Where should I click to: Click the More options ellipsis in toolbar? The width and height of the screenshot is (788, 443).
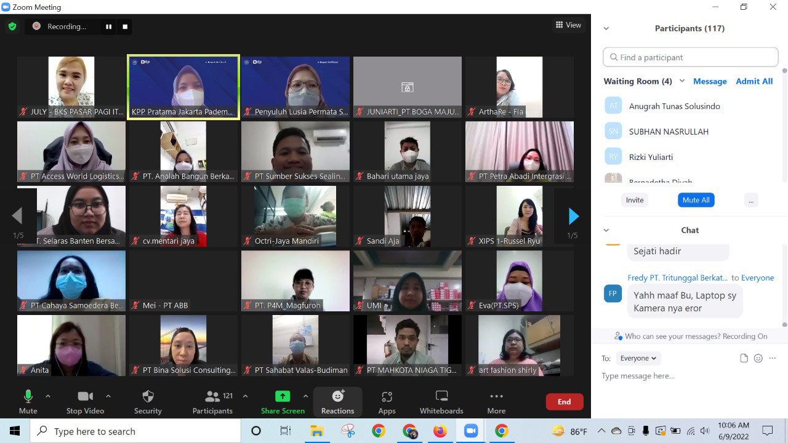pyautogui.click(x=496, y=397)
